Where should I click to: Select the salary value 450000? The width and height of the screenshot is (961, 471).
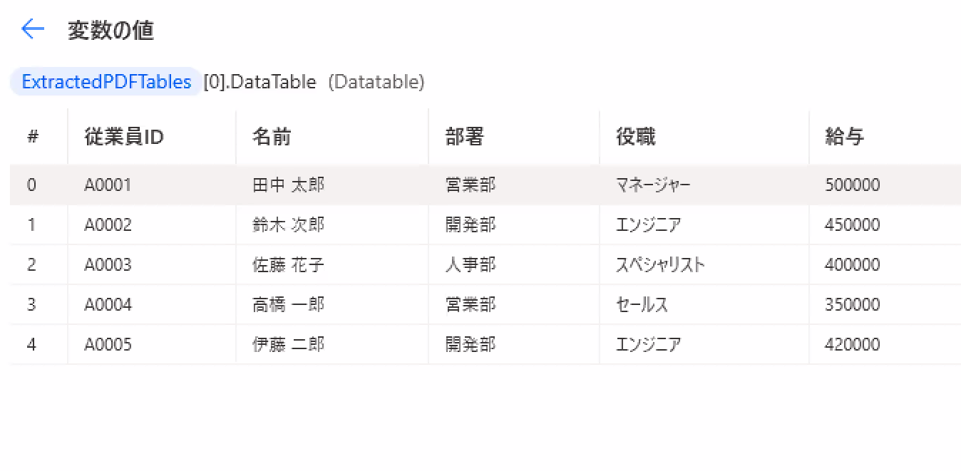(853, 225)
